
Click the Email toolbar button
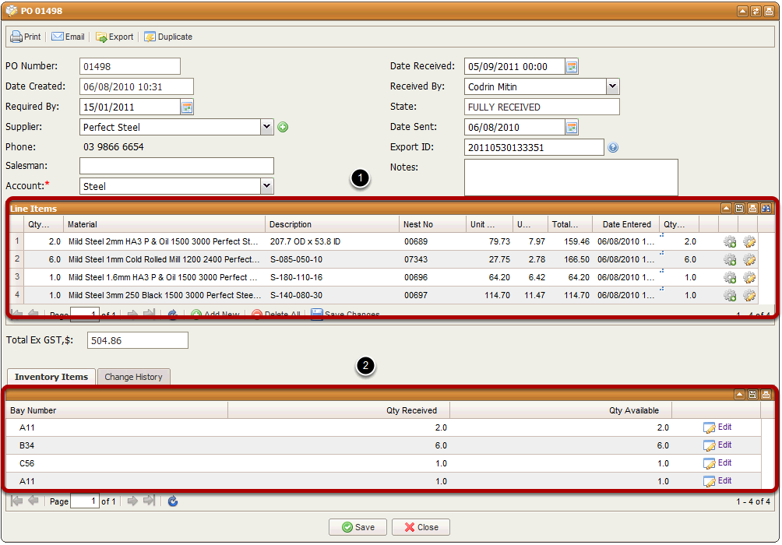[x=68, y=37]
